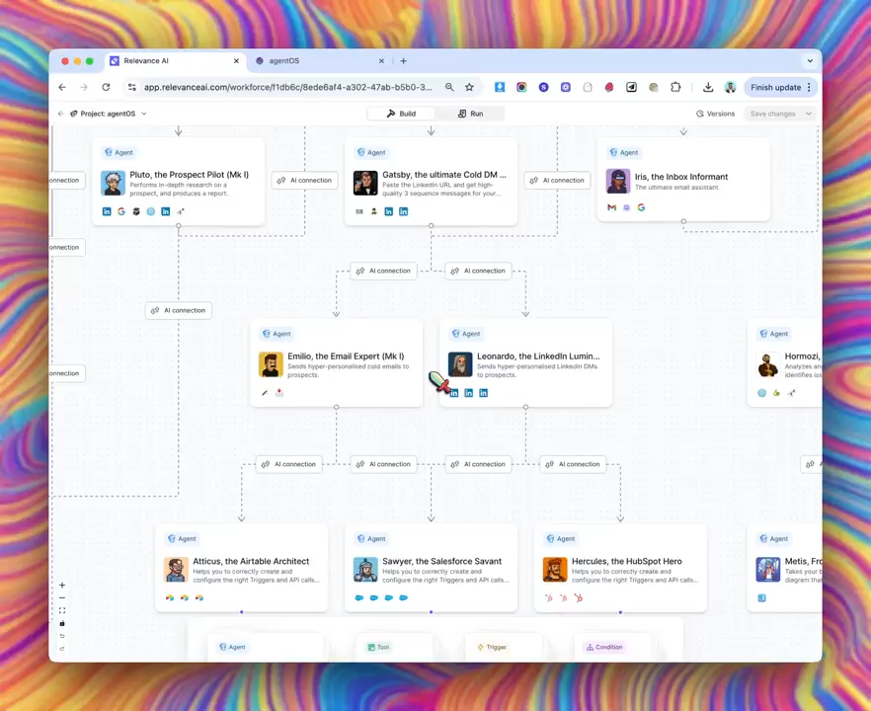Open the tab search chevron
The image size is (871, 711).
(810, 60)
